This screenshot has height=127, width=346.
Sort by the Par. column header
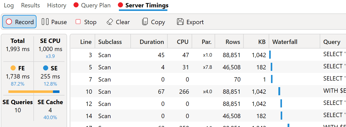[x=203, y=42]
